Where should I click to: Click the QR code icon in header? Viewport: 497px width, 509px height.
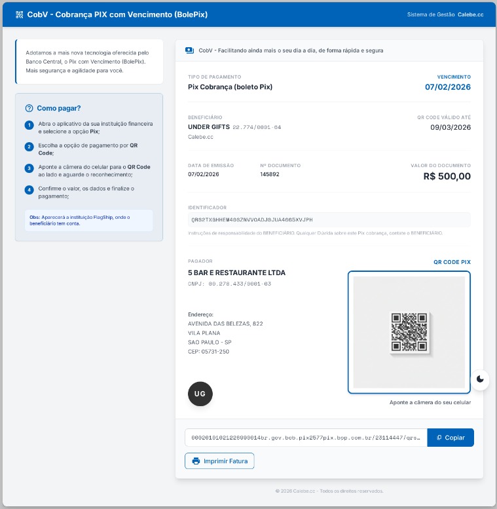(19, 14)
